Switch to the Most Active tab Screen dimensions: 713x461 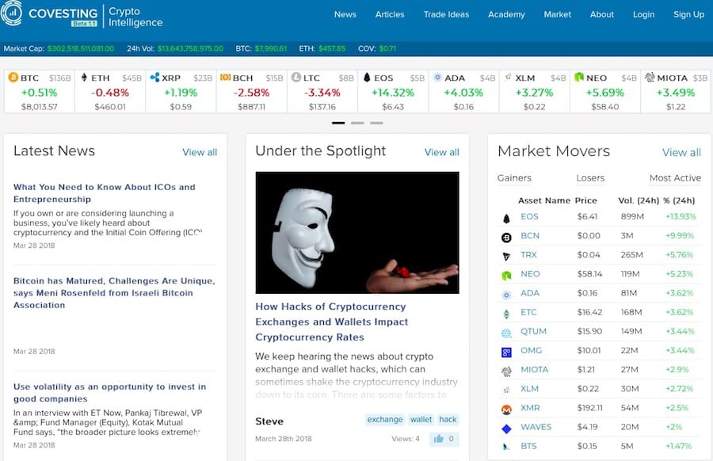pos(675,178)
